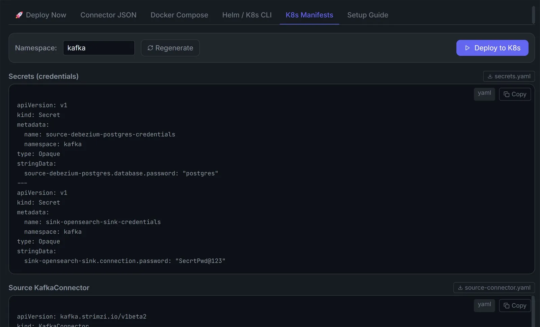The height and width of the screenshot is (327, 540).
Task: Click line 'name: sink-opensearch-sink-credentials'
Action: [x=92, y=222]
